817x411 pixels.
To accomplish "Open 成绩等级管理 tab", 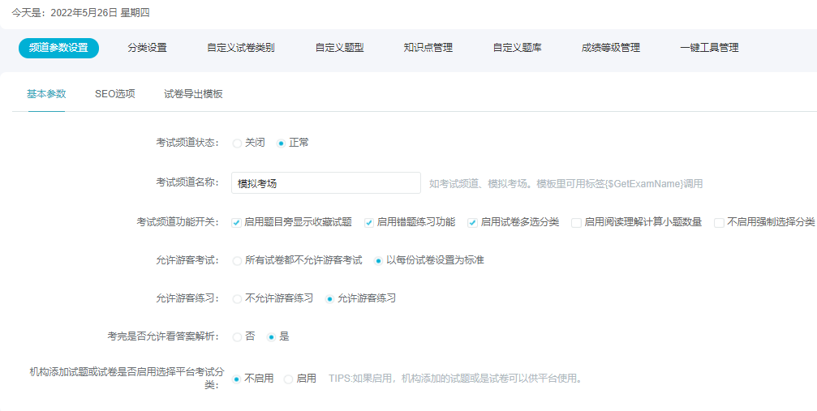I will click(610, 48).
